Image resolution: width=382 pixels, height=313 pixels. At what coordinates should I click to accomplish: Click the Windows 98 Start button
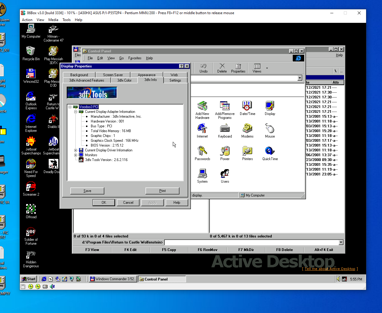[x=29, y=279]
